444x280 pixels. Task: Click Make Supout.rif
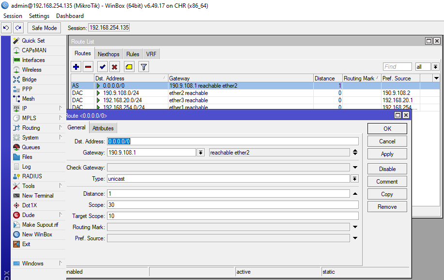(x=40, y=225)
